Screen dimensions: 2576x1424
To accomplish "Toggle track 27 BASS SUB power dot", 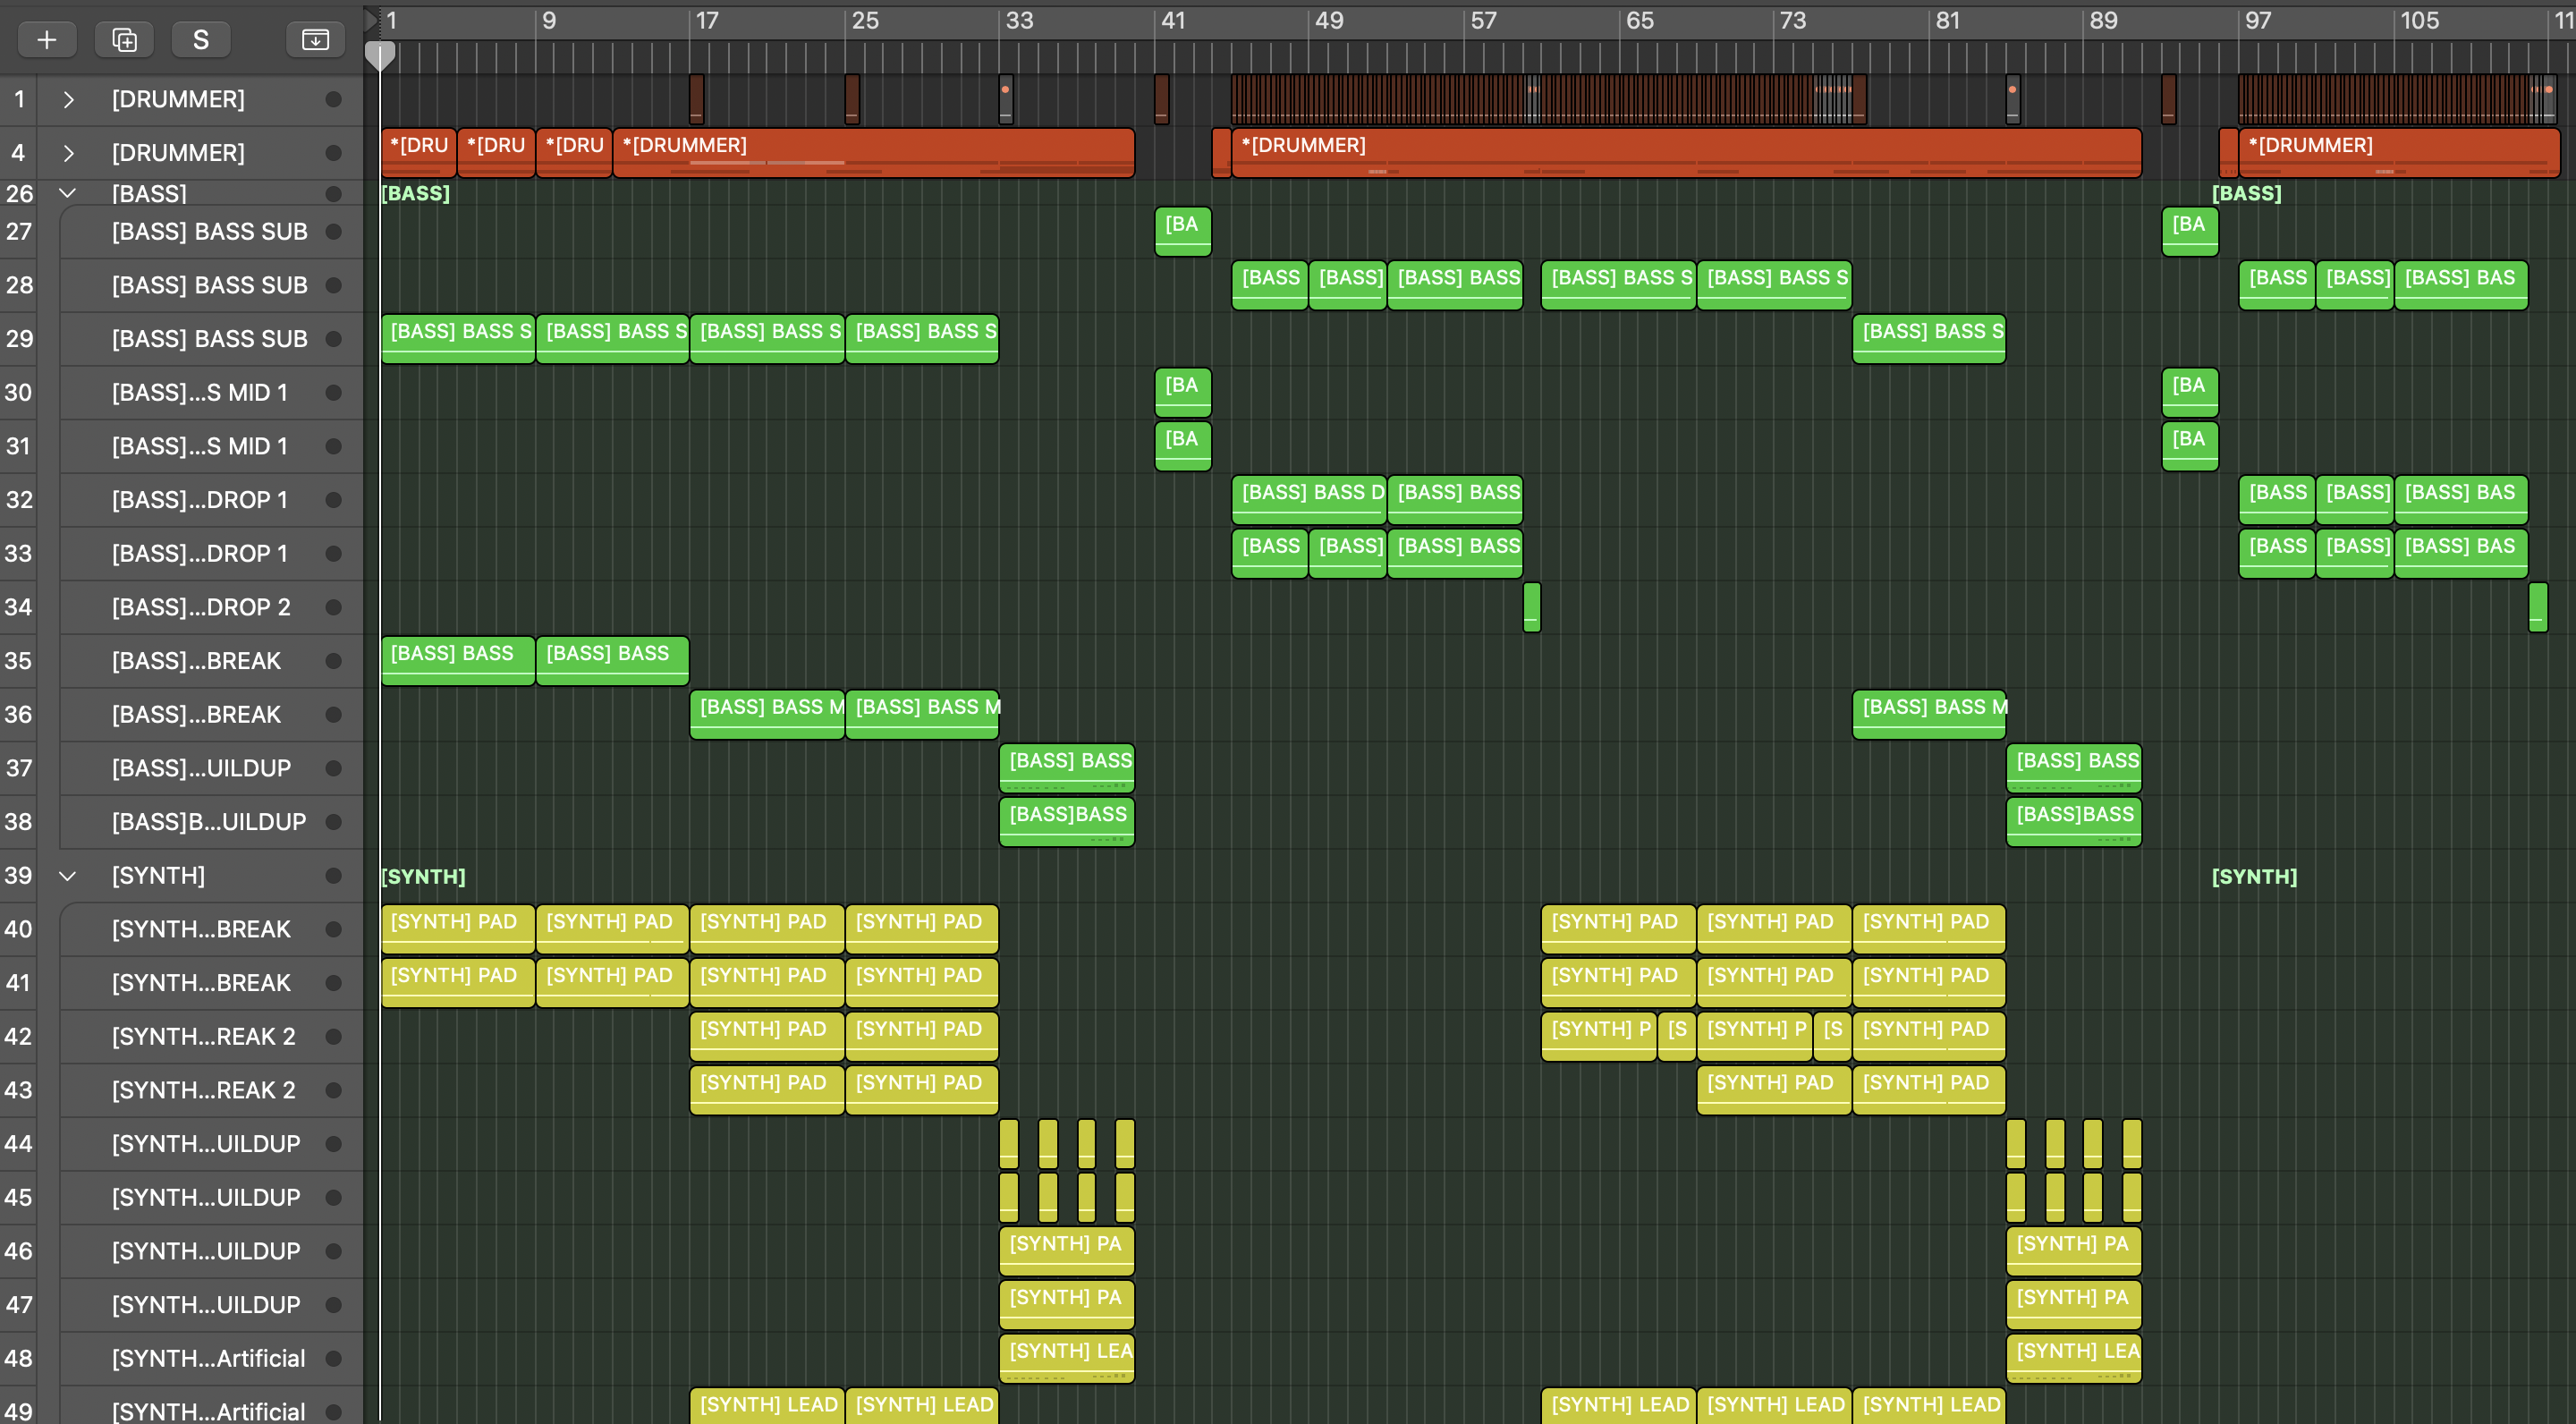I will tap(334, 232).
